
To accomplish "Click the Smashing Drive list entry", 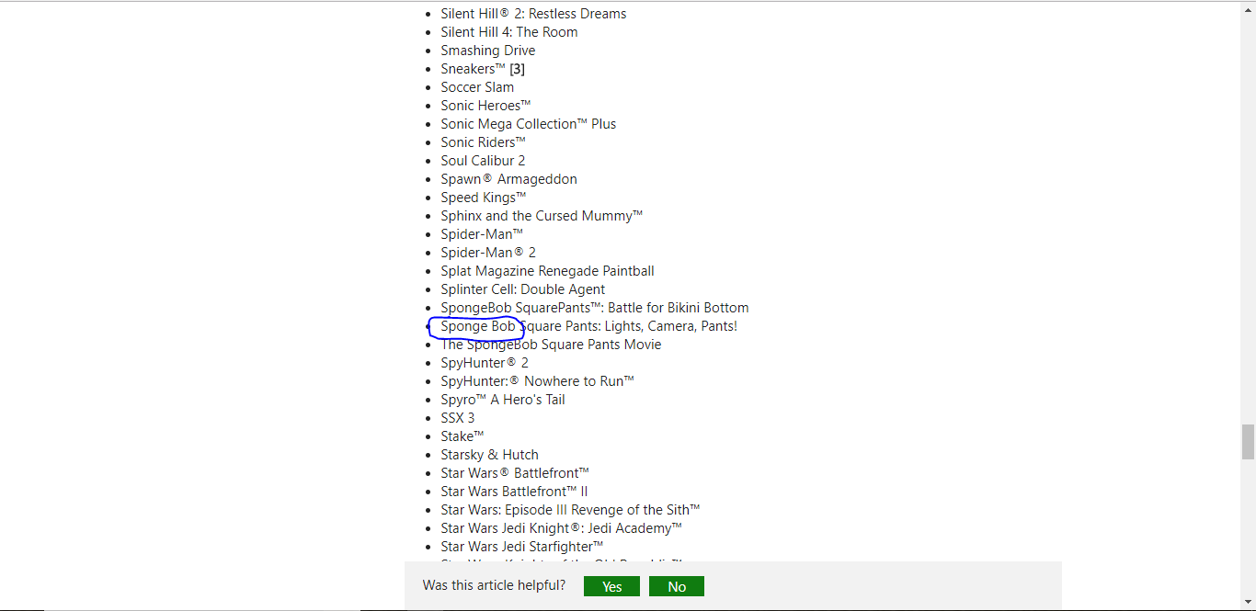I will pyautogui.click(x=487, y=51).
